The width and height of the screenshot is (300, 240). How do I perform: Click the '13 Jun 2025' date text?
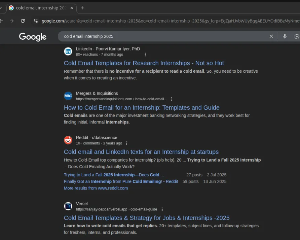click(x=215, y=181)
